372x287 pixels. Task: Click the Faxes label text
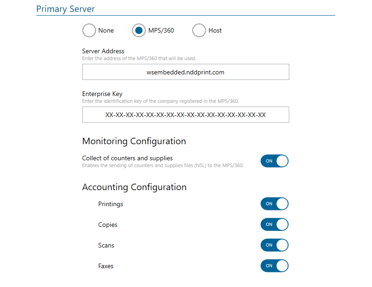tap(106, 266)
